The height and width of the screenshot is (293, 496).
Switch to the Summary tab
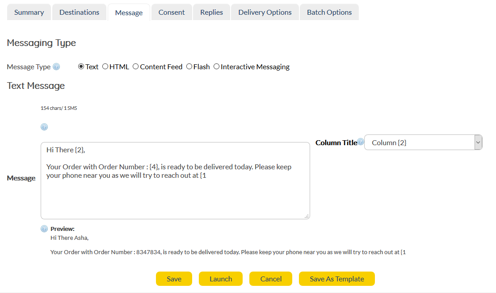click(29, 12)
